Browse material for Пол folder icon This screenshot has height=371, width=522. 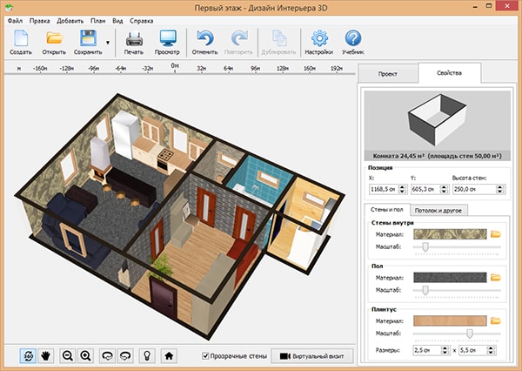pyautogui.click(x=496, y=277)
